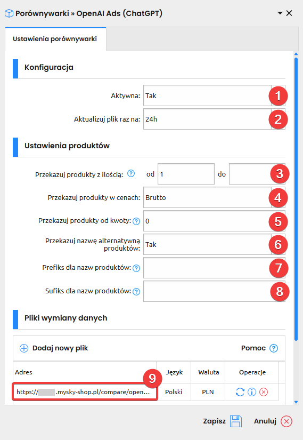
Task: Open the nazwę alternatywną produktów dropdown
Action: coord(214,244)
